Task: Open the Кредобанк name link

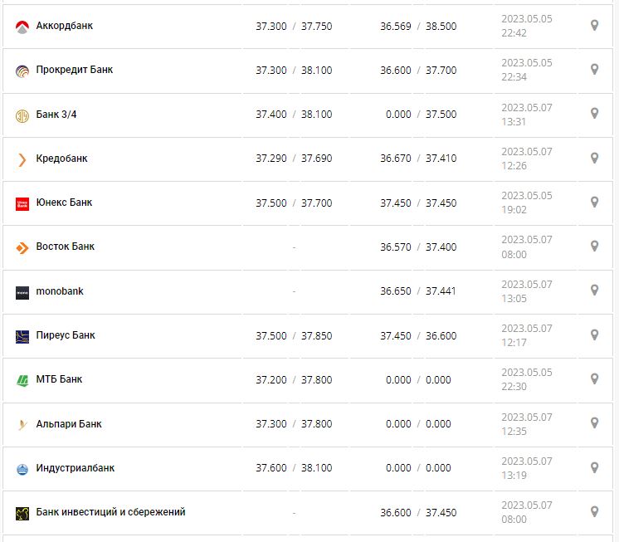Action: click(62, 159)
